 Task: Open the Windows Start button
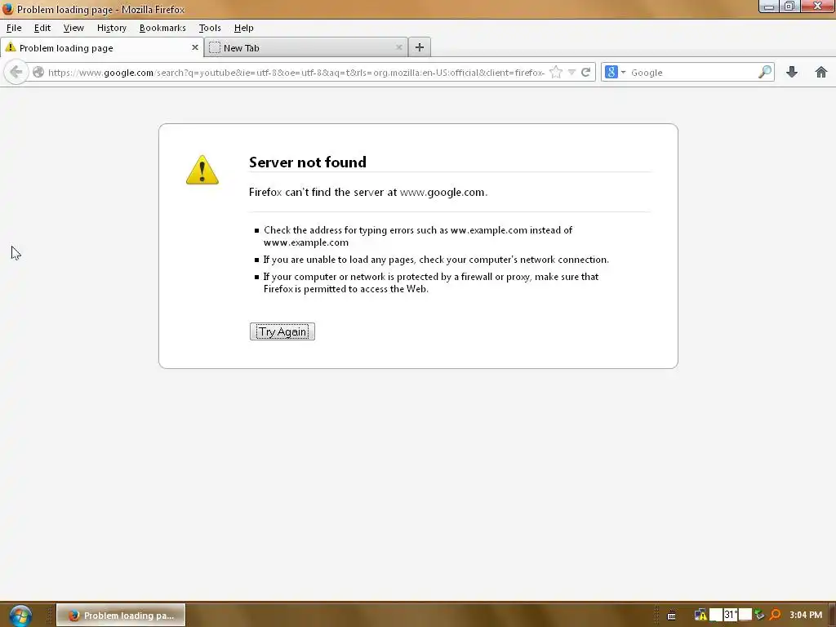point(20,616)
